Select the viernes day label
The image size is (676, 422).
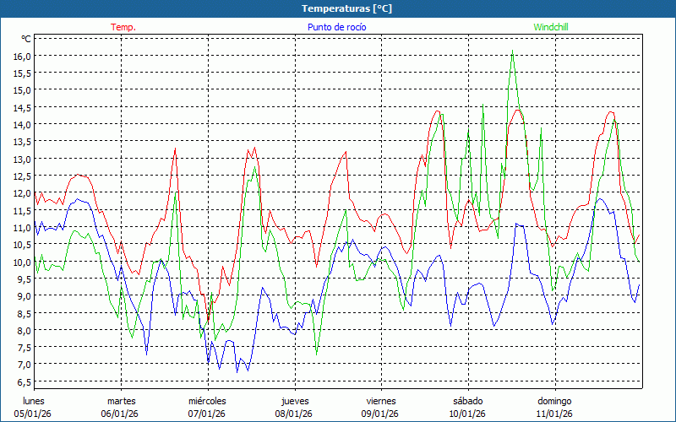[x=380, y=400]
